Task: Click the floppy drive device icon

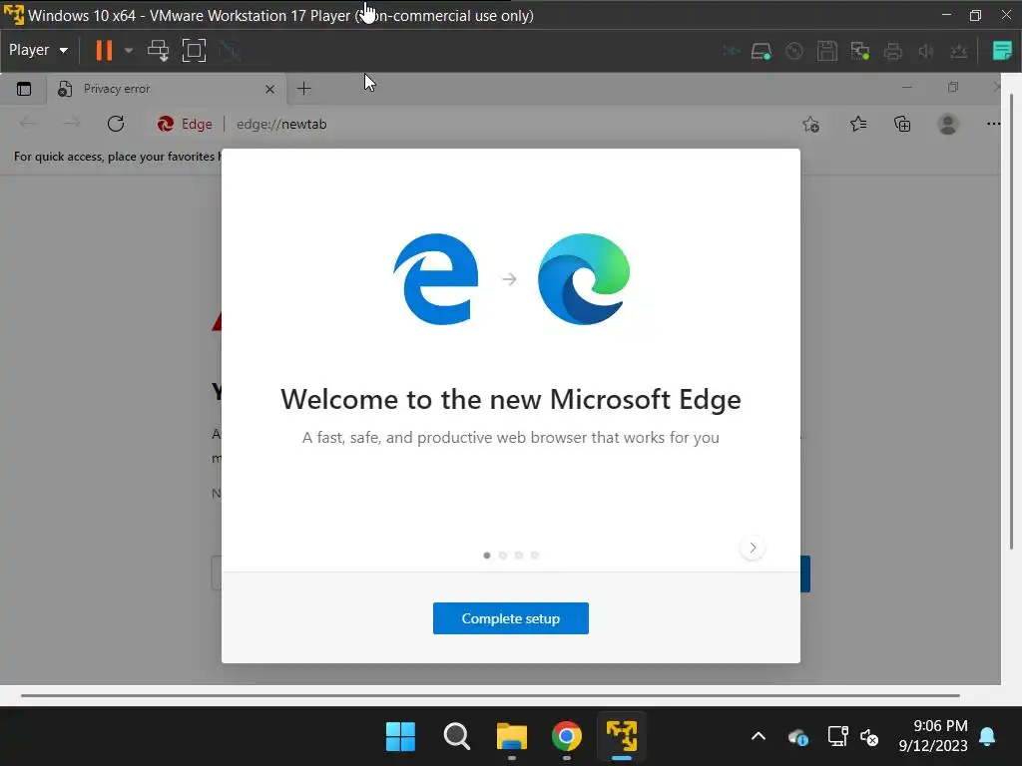Action: (827, 51)
